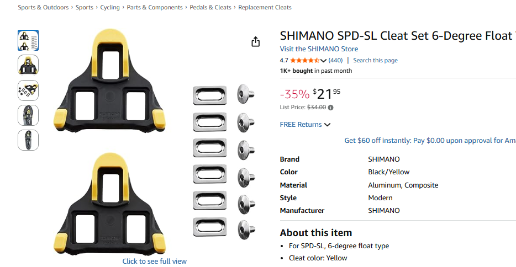Go to Replacement Cleats breadcrumb
516x267 pixels.
point(265,8)
